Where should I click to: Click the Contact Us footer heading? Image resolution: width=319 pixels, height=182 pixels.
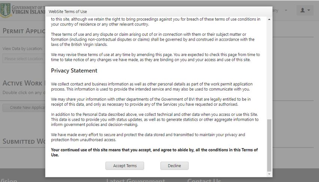(x=204, y=180)
